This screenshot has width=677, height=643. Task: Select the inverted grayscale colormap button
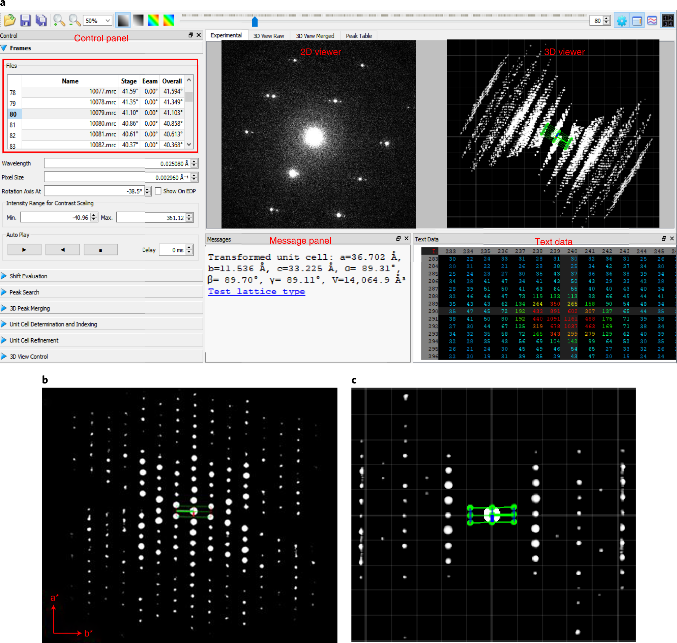[x=138, y=20]
